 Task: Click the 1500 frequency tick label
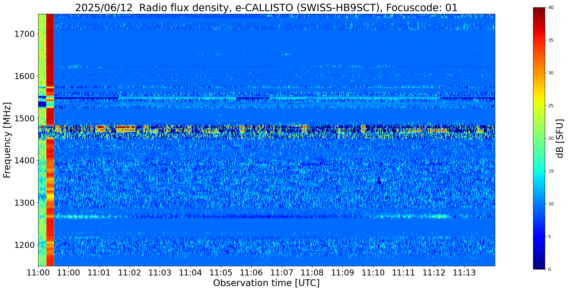24,118
